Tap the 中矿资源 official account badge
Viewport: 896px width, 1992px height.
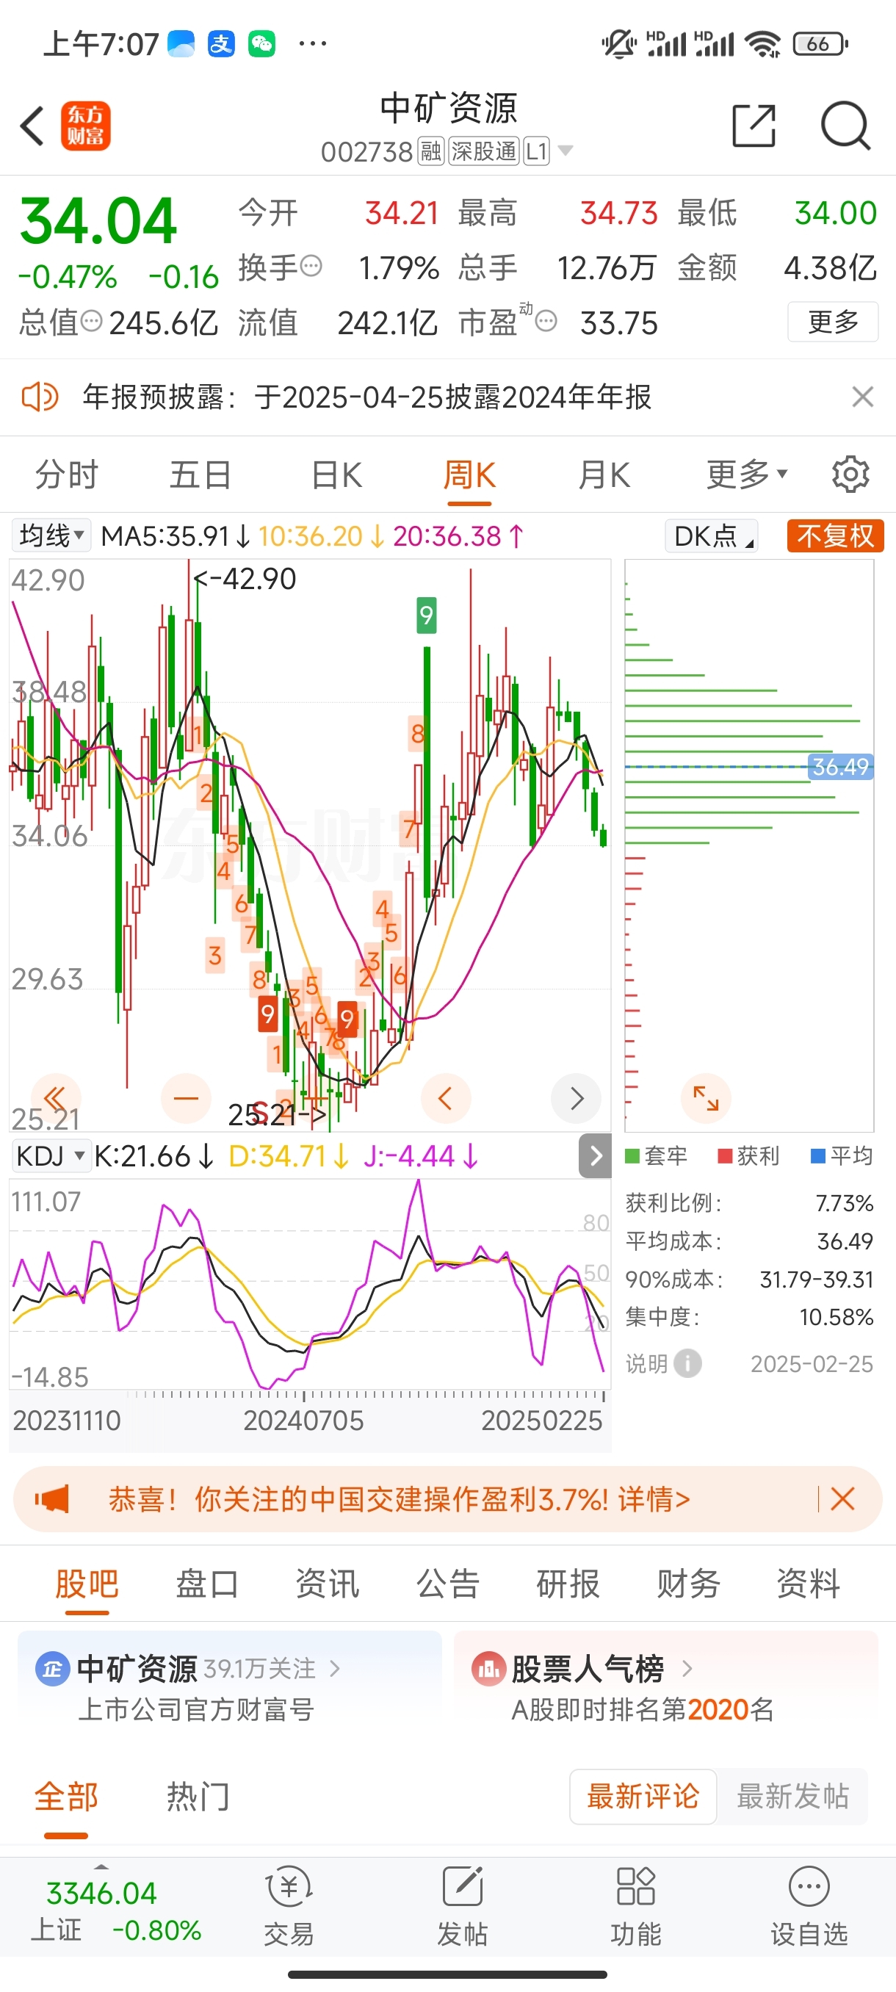53,1668
